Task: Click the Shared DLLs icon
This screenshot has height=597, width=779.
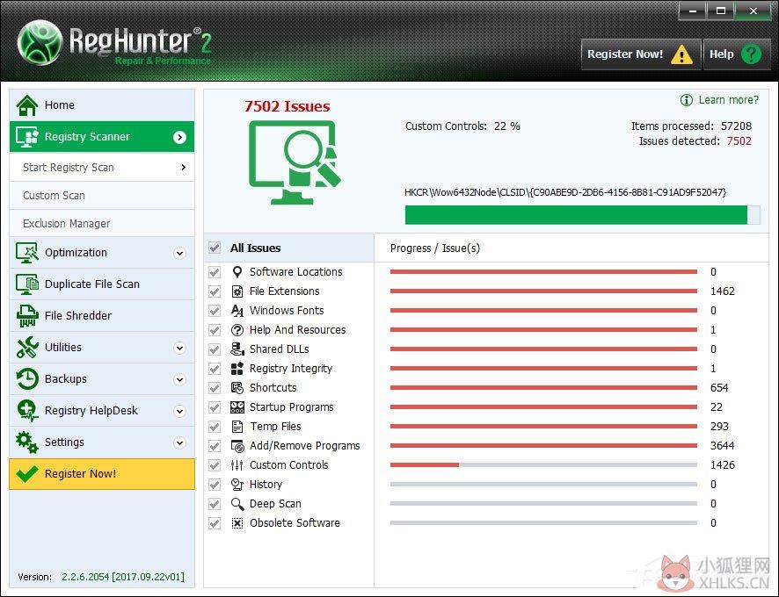Action: pos(237,349)
